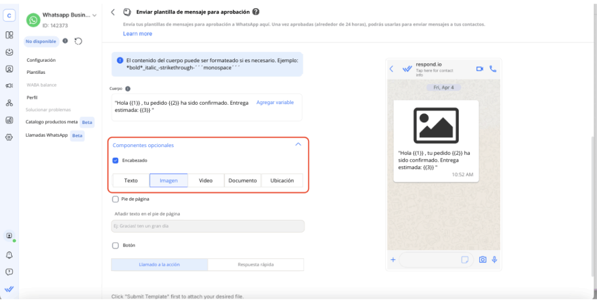Choose the Llamado a la acción button type
This screenshot has height=303, width=597.
[x=160, y=265]
